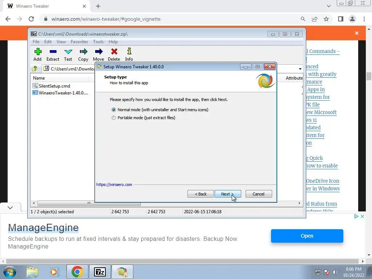Image resolution: width=372 pixels, height=279 pixels.
Task: Click the Attributes column header
Action: (x=294, y=78)
